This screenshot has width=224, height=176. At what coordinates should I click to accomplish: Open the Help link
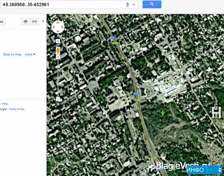[x=5, y=104]
